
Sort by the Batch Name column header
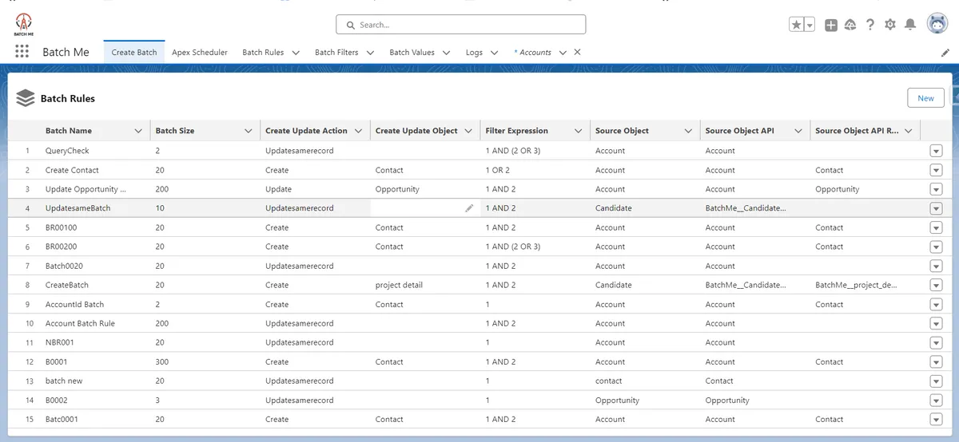[69, 131]
